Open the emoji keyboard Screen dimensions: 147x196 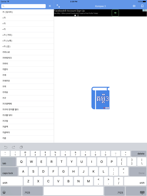[x=11, y=191]
